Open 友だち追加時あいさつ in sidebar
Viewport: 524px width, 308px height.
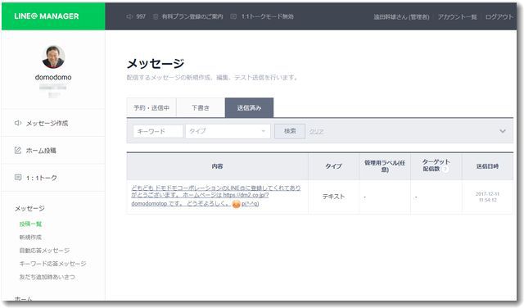click(x=47, y=277)
